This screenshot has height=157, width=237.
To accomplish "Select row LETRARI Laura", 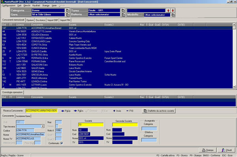I will click(x=117, y=85).
